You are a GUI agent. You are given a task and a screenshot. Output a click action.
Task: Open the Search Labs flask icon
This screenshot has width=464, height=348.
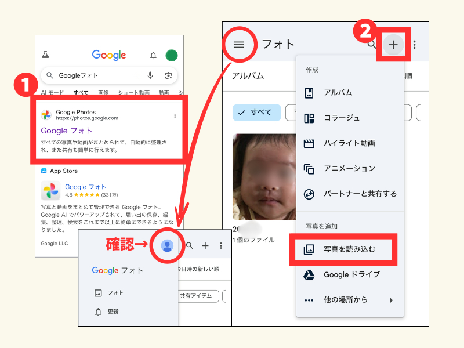coord(46,56)
